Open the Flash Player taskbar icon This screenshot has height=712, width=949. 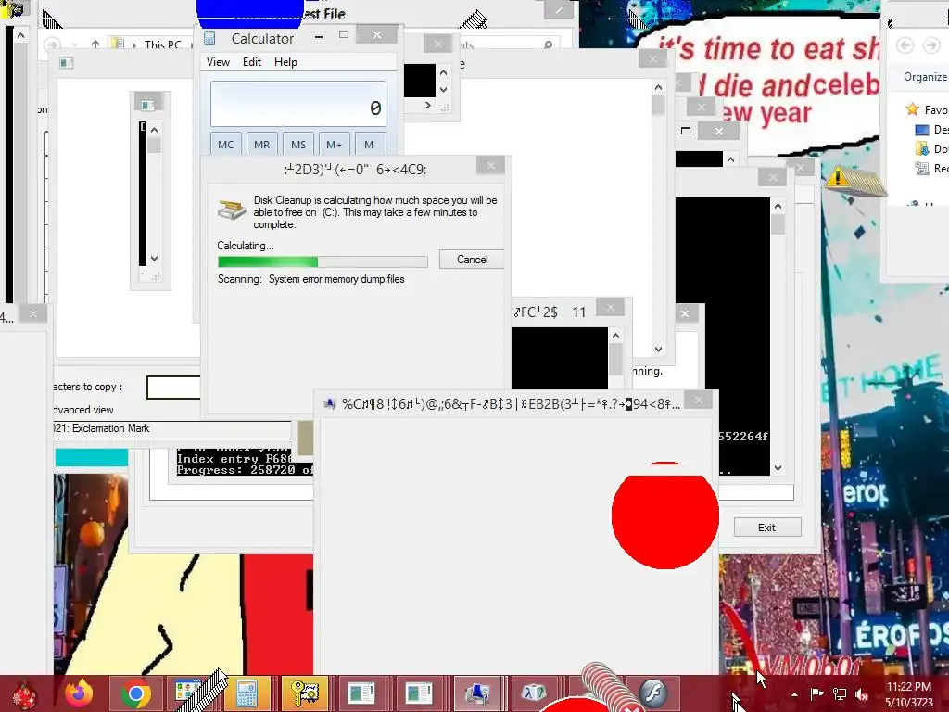652,693
